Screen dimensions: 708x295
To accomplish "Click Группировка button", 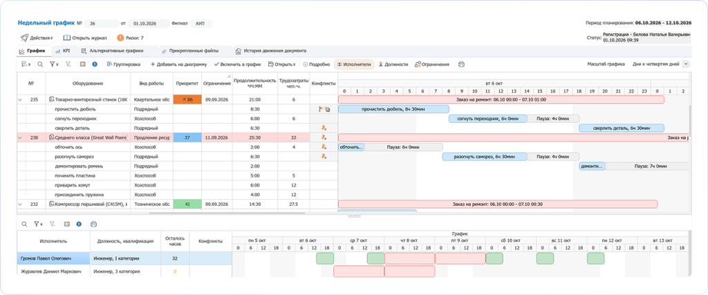I will point(123,64).
